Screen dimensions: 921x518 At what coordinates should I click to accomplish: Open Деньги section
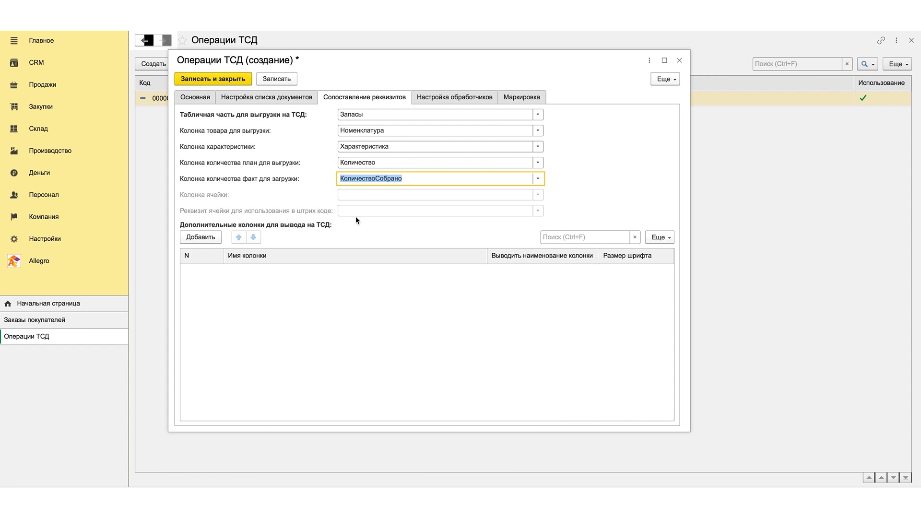click(39, 173)
